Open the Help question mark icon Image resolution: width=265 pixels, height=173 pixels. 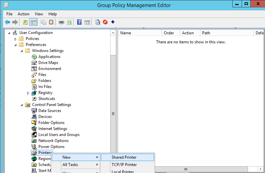tap(79, 22)
